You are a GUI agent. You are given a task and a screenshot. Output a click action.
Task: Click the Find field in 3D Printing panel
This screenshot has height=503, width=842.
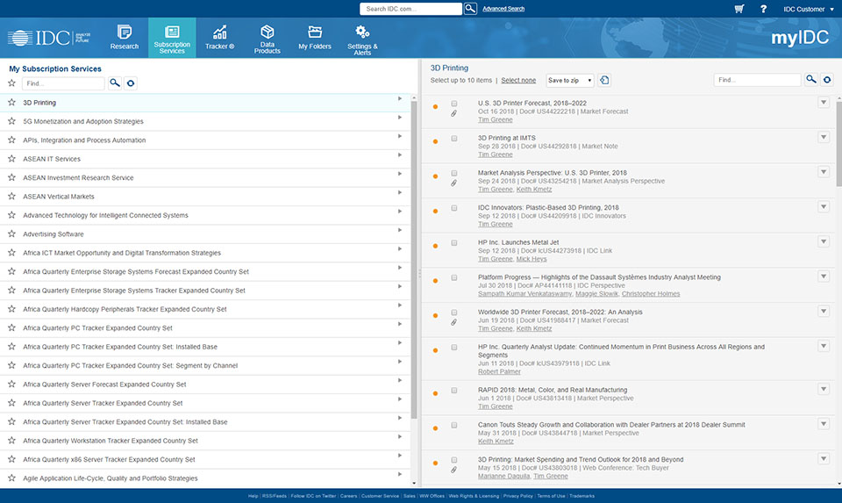click(757, 80)
